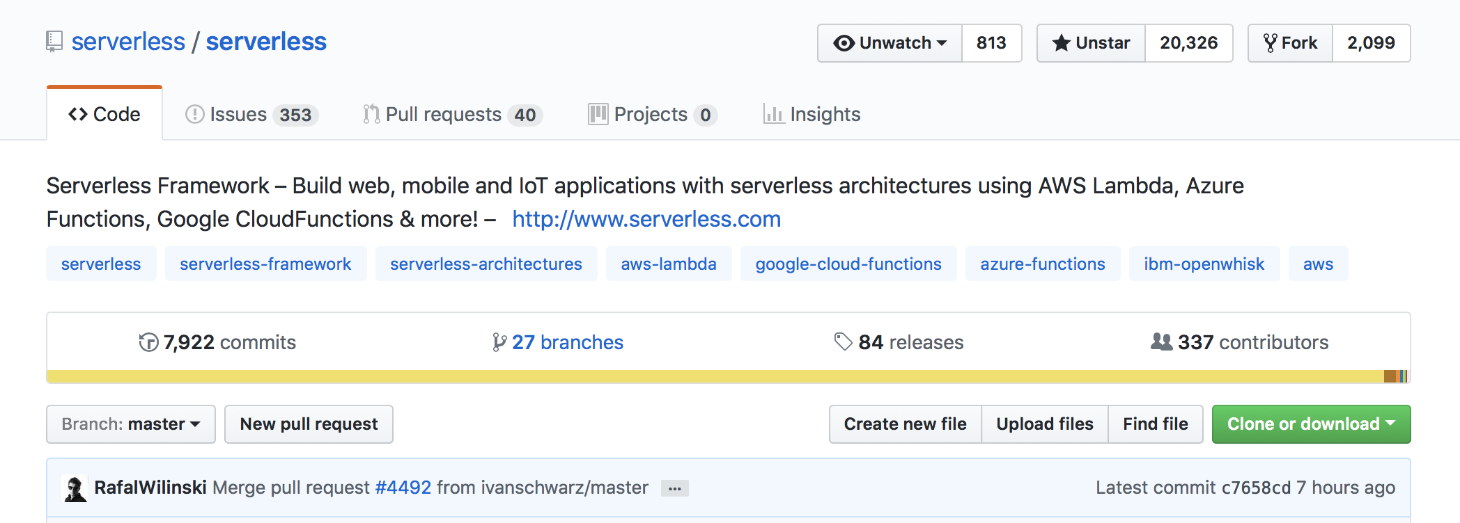Click the brown segment of language bar
Image resolution: width=1460 pixels, height=523 pixels.
(1391, 376)
